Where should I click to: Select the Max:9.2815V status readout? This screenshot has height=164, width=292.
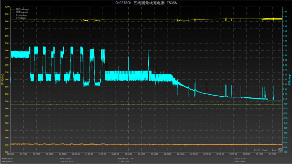point(8,159)
